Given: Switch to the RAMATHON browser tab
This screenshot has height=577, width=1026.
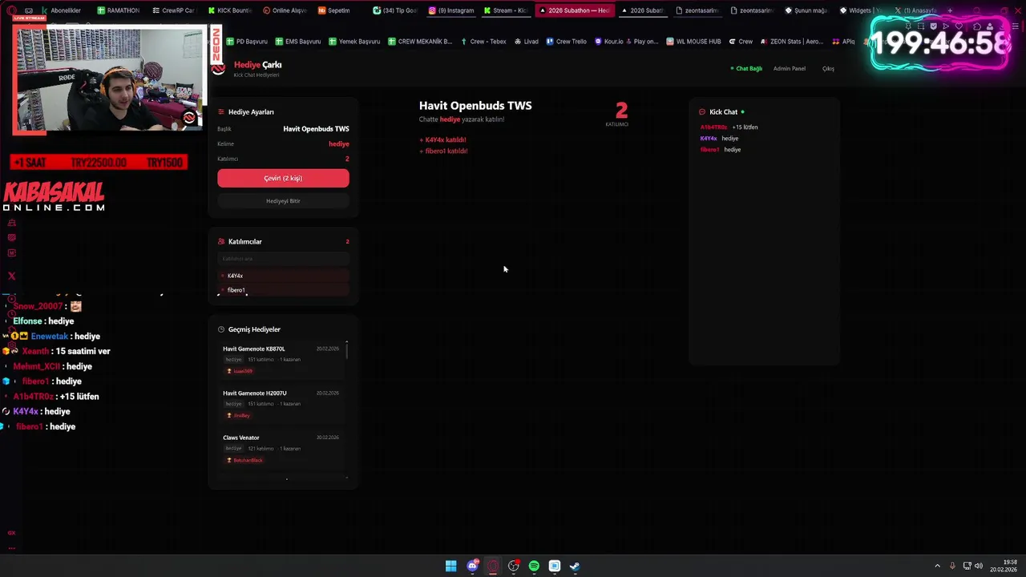Looking at the screenshot, I should (118, 10).
